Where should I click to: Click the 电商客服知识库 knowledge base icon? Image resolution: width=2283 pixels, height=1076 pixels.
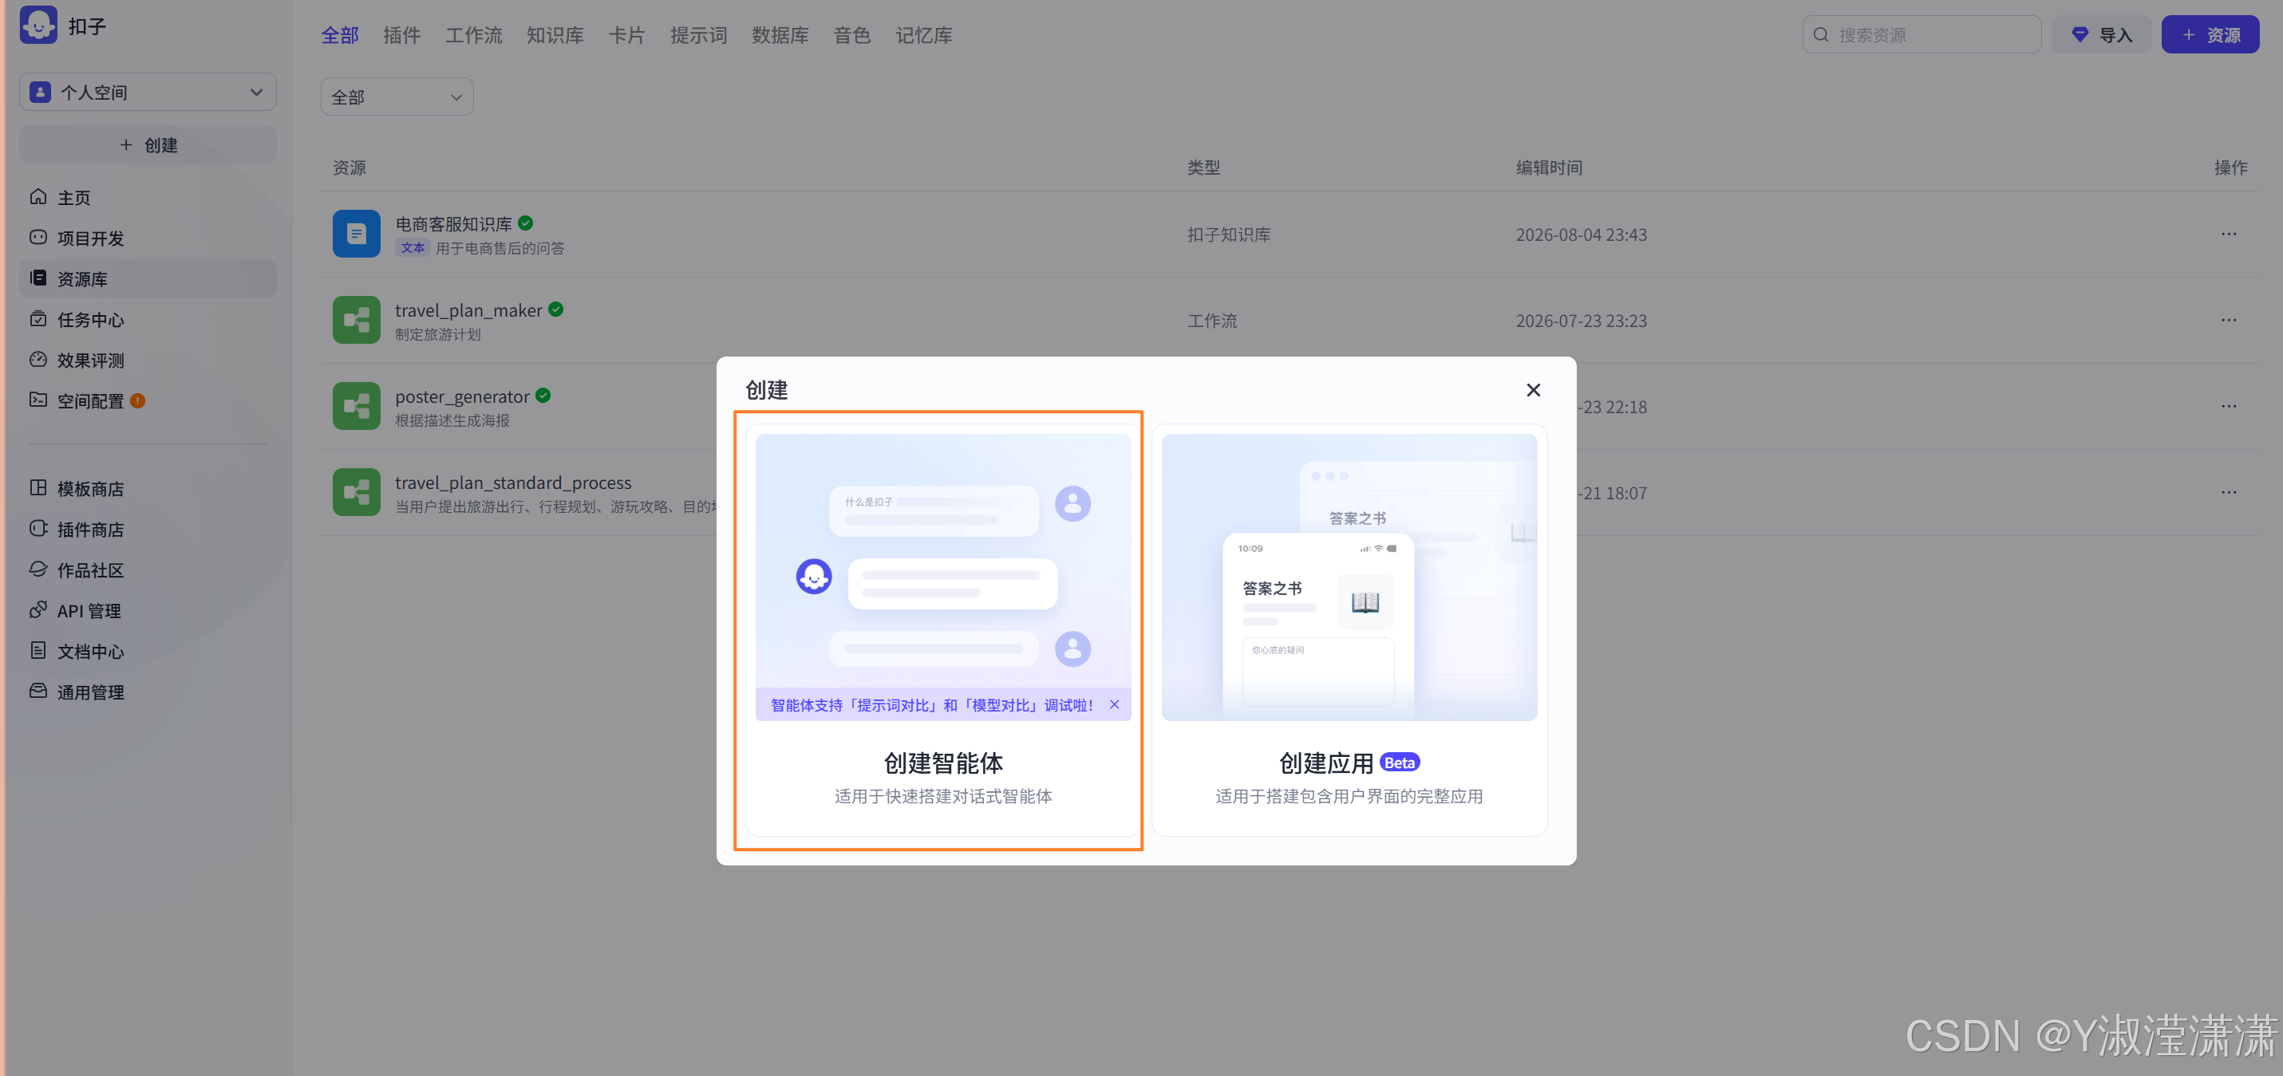pos(356,234)
